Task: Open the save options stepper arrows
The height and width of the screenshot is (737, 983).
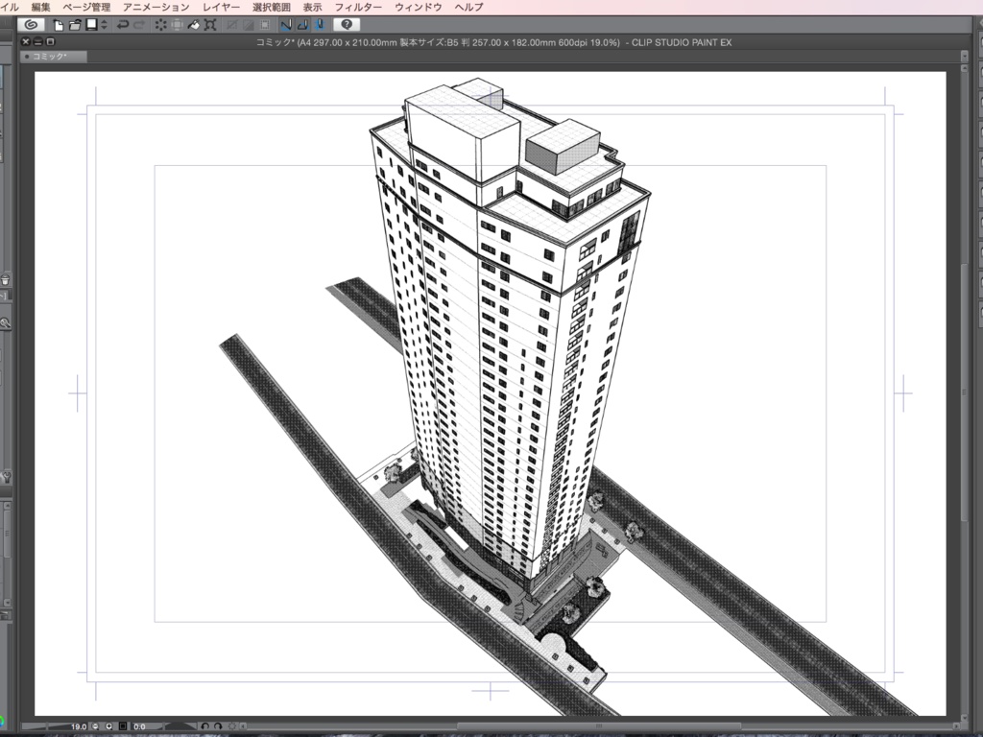Action: tap(106, 25)
